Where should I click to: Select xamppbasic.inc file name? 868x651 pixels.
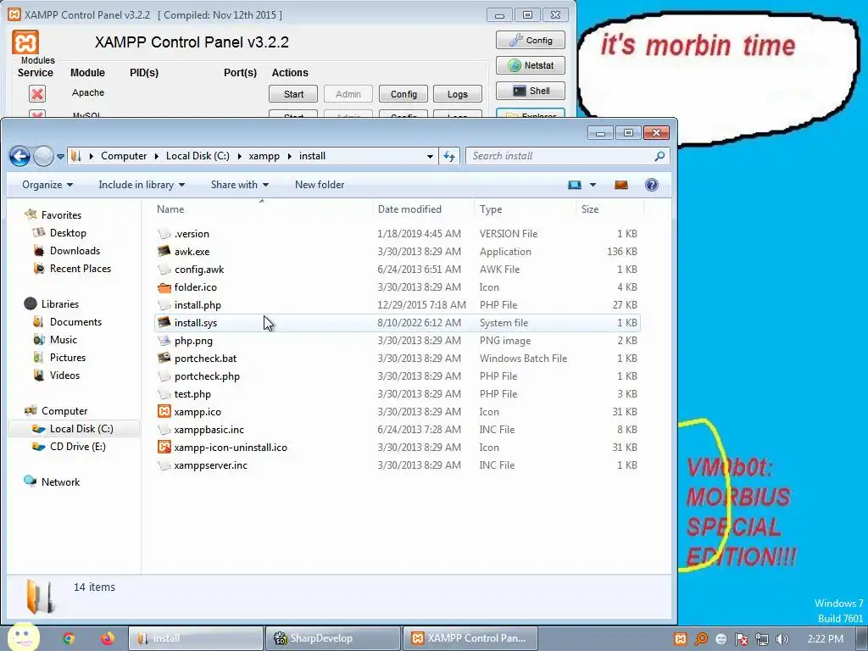(x=209, y=430)
